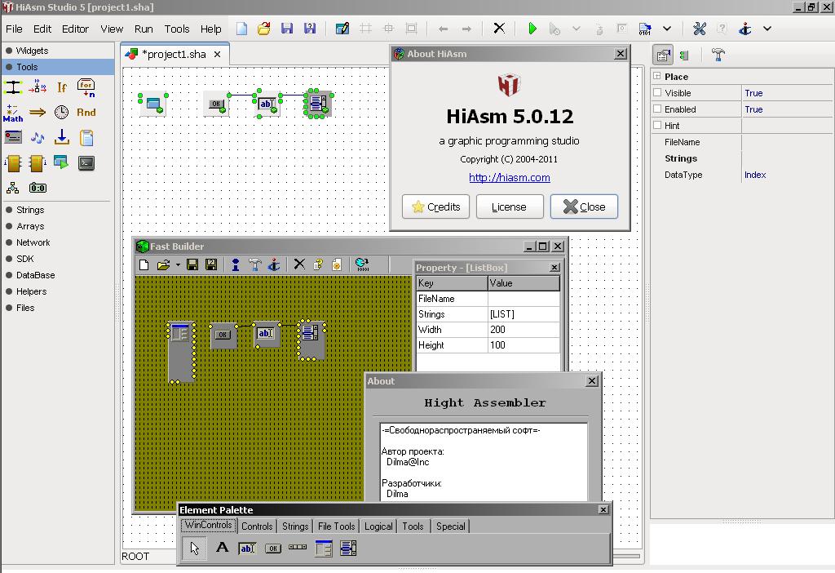The height and width of the screenshot is (573, 835).
Task: Switch to the File Tools palette tab
Action: [336, 526]
